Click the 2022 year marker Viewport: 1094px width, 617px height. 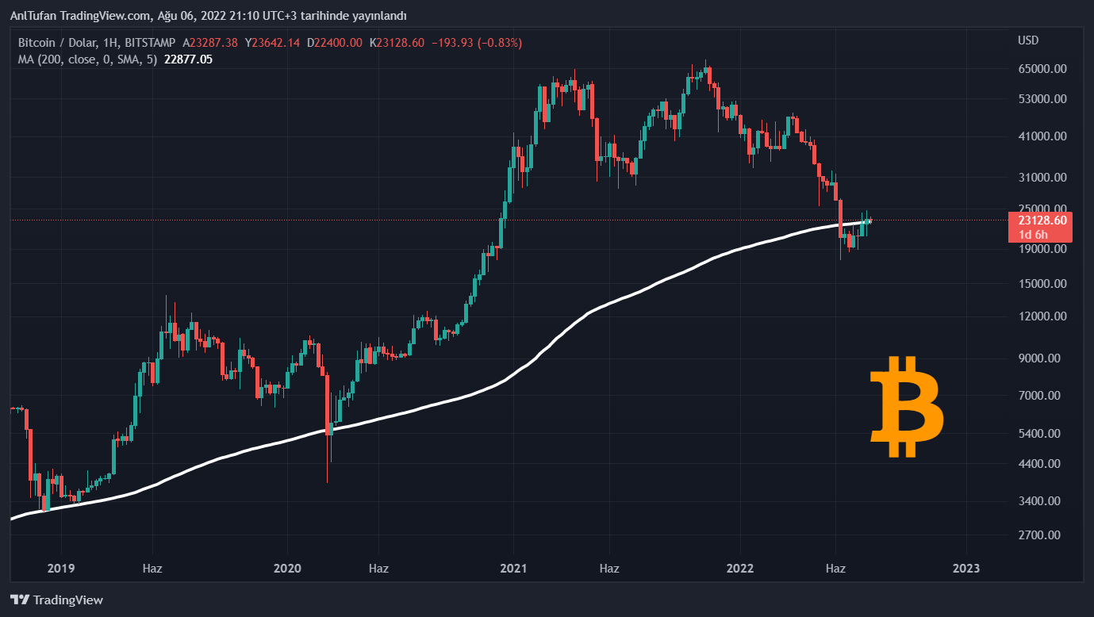[739, 569]
